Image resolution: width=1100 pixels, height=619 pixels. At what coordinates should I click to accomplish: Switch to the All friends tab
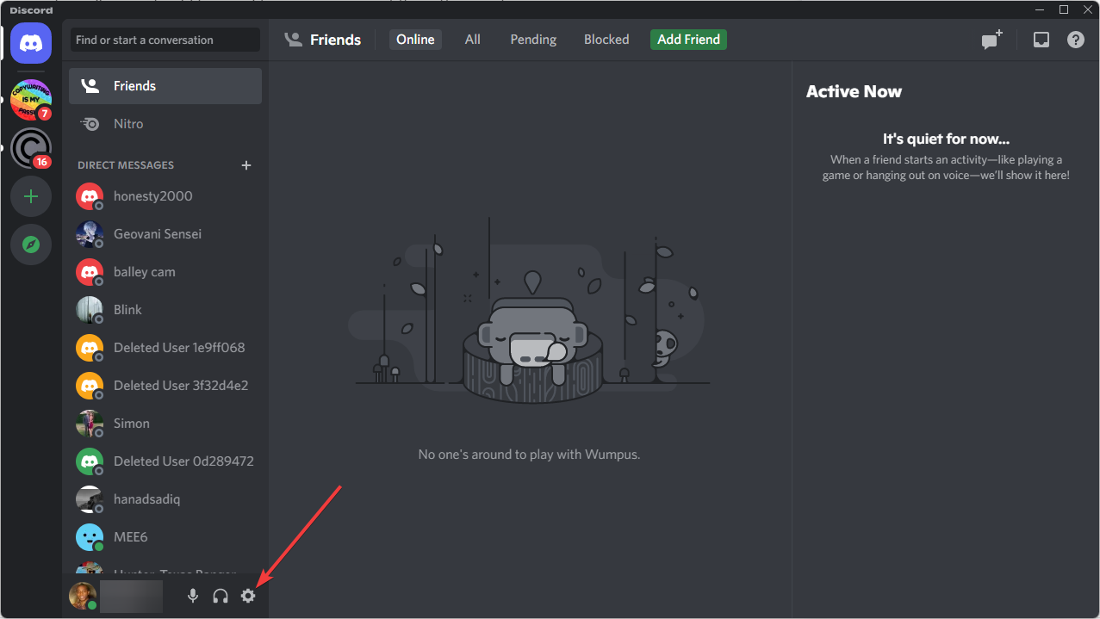(473, 40)
